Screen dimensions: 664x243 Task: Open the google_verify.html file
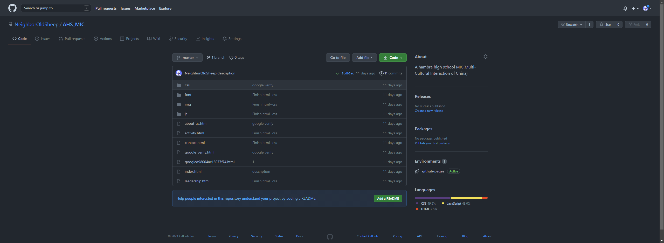[x=199, y=152]
